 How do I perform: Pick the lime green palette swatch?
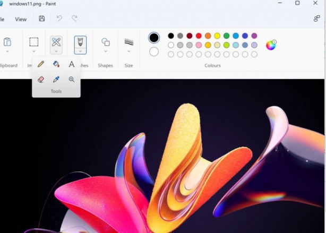(x=226, y=45)
